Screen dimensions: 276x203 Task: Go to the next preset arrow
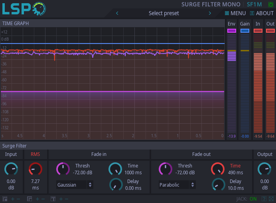coord(210,13)
